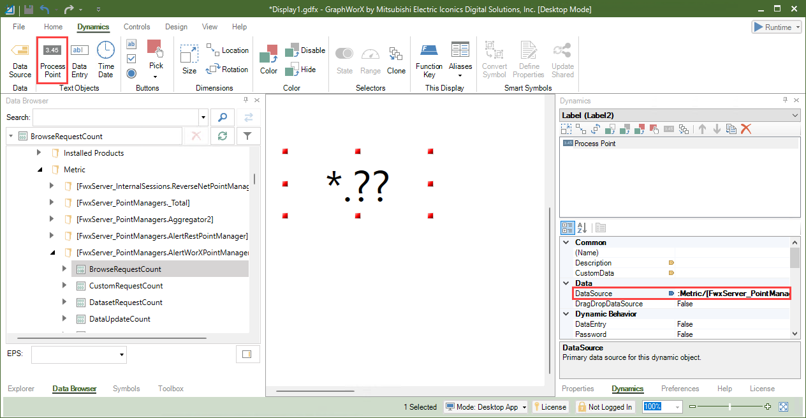The height and width of the screenshot is (418, 806).
Task: Expand the Installed Products folder
Action: pyautogui.click(x=39, y=153)
